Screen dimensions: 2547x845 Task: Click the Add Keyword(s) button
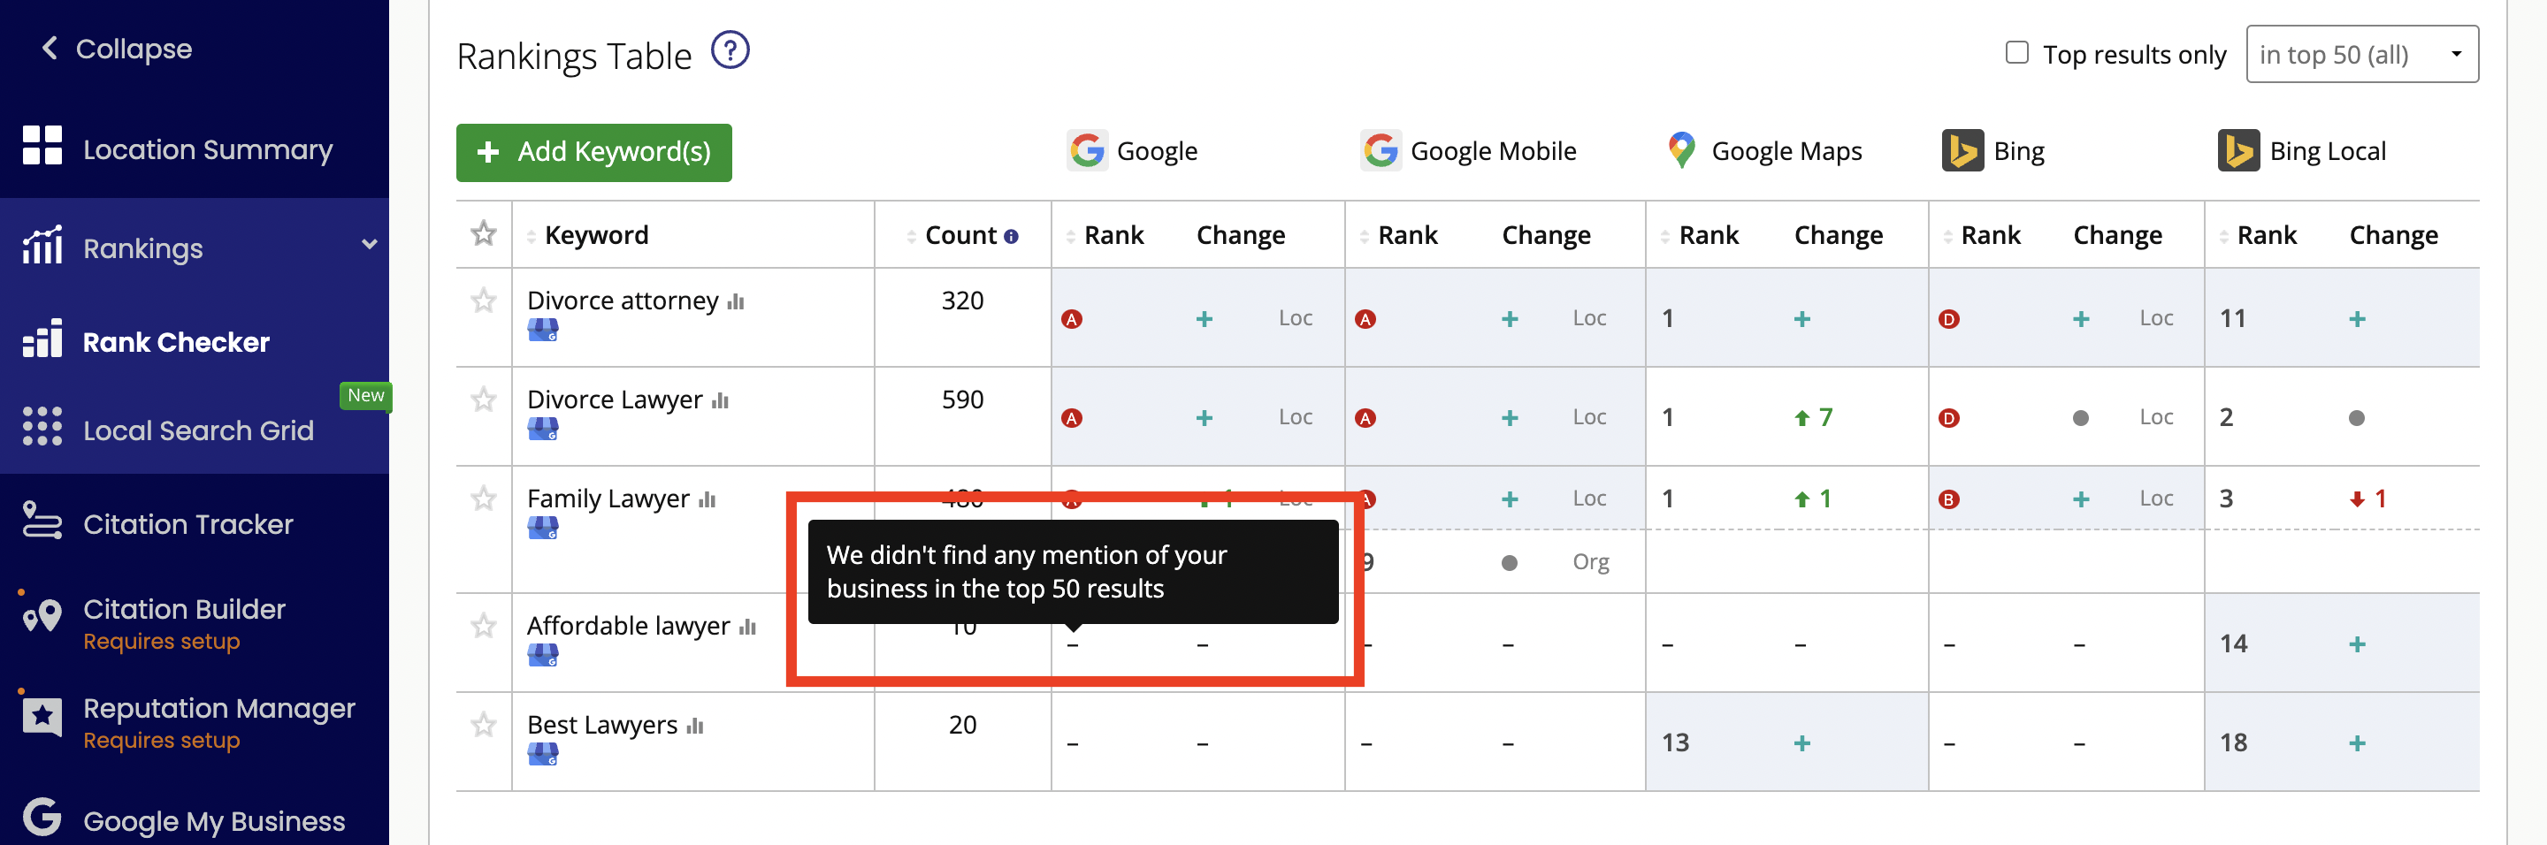click(593, 152)
